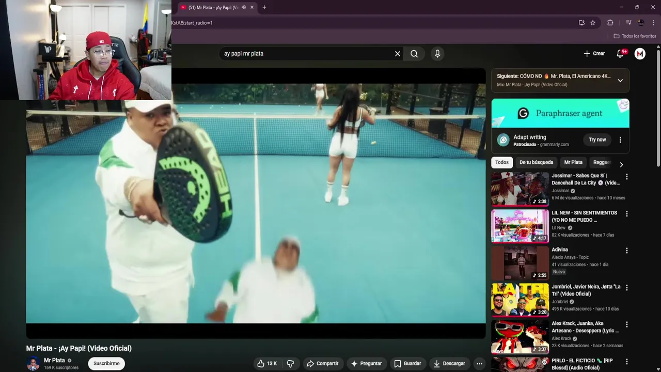Click the Descargar download button
Image resolution: width=661 pixels, height=372 pixels.
(x=449, y=364)
